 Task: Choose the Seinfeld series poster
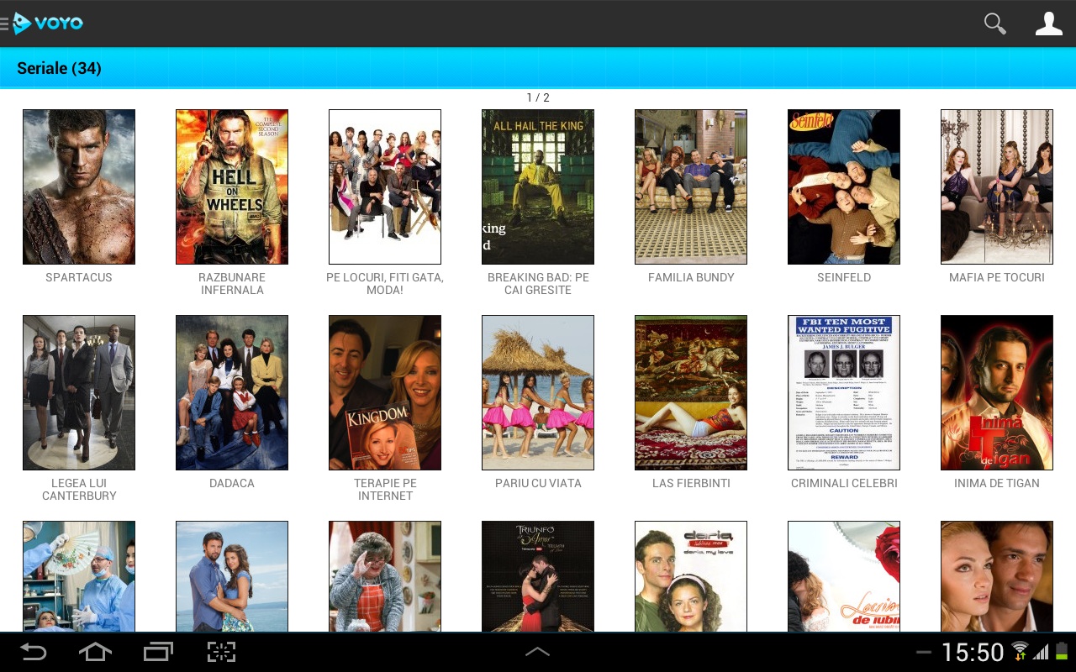click(x=844, y=186)
